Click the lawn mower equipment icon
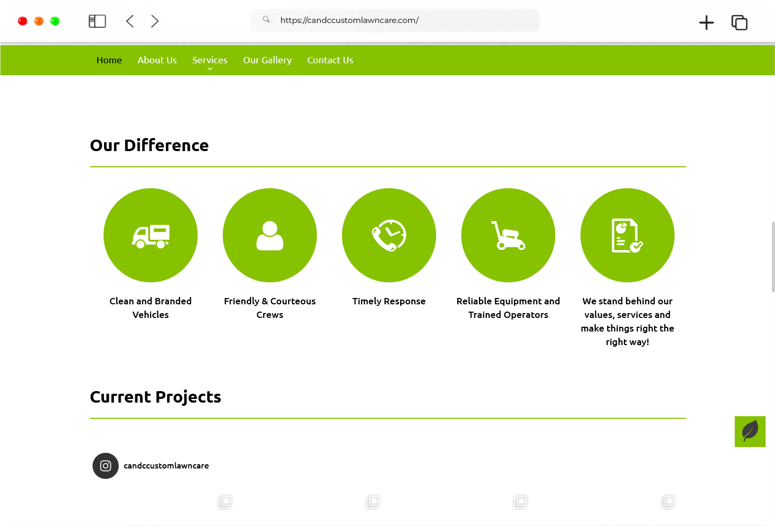This screenshot has width=775, height=526. [508, 235]
